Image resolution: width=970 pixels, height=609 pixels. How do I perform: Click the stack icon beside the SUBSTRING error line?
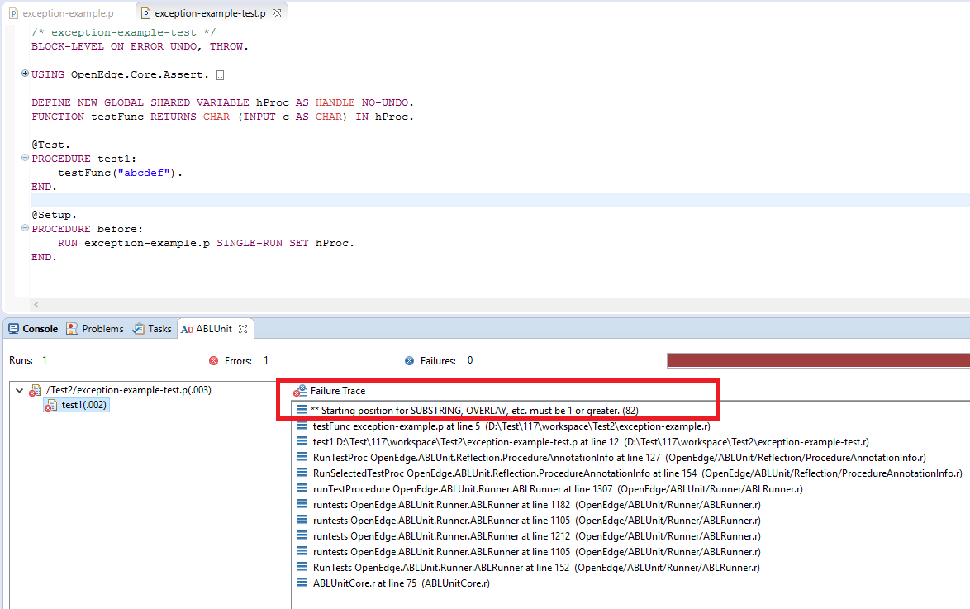302,410
